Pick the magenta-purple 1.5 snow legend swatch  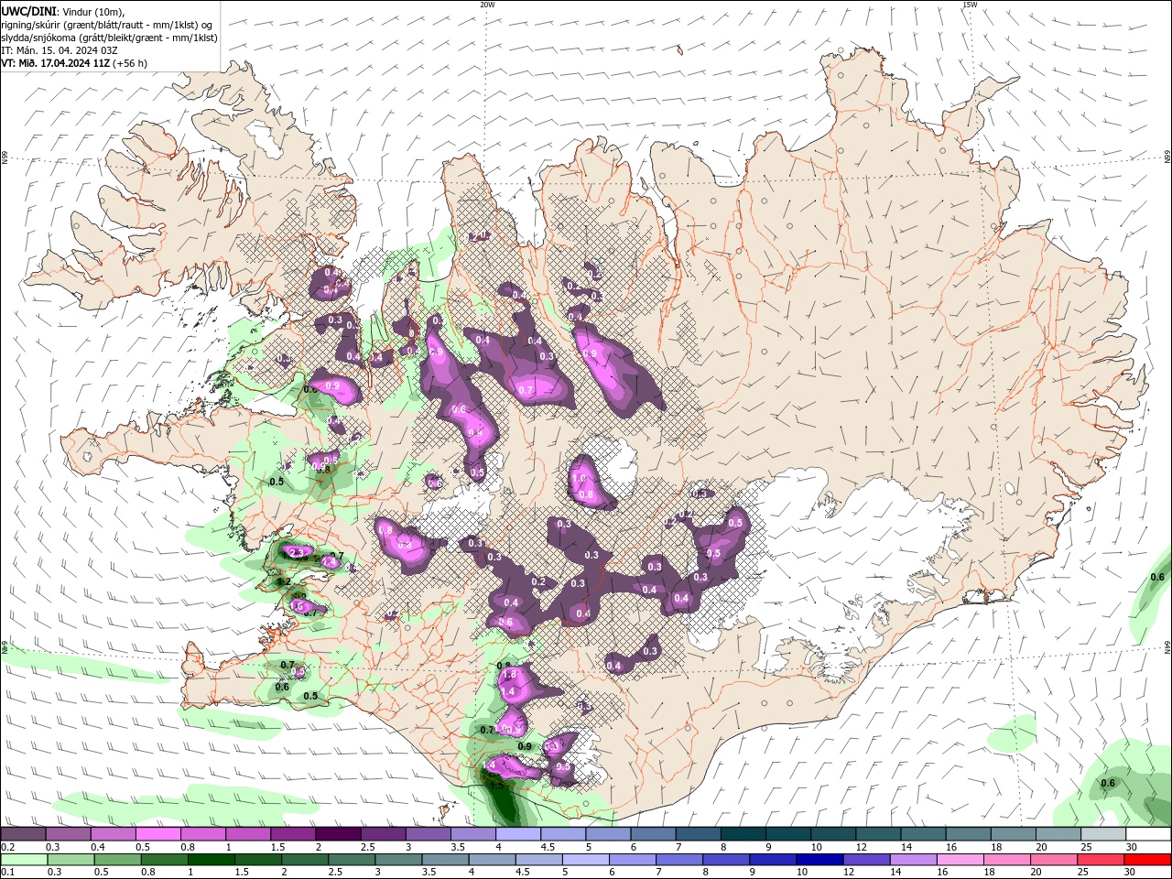click(x=294, y=834)
